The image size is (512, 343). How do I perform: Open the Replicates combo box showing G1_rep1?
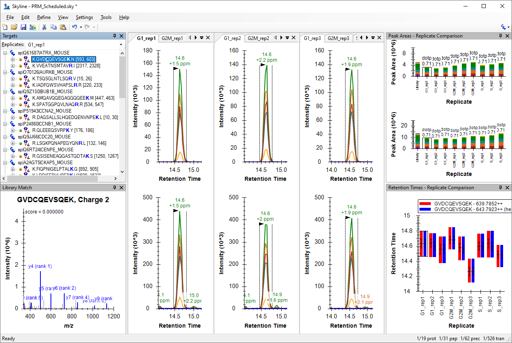click(x=75, y=44)
